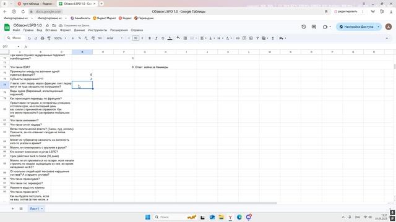The height and width of the screenshot is (222, 396).
Task: Select the Paint format roller tool
Action: (x=49, y=38)
